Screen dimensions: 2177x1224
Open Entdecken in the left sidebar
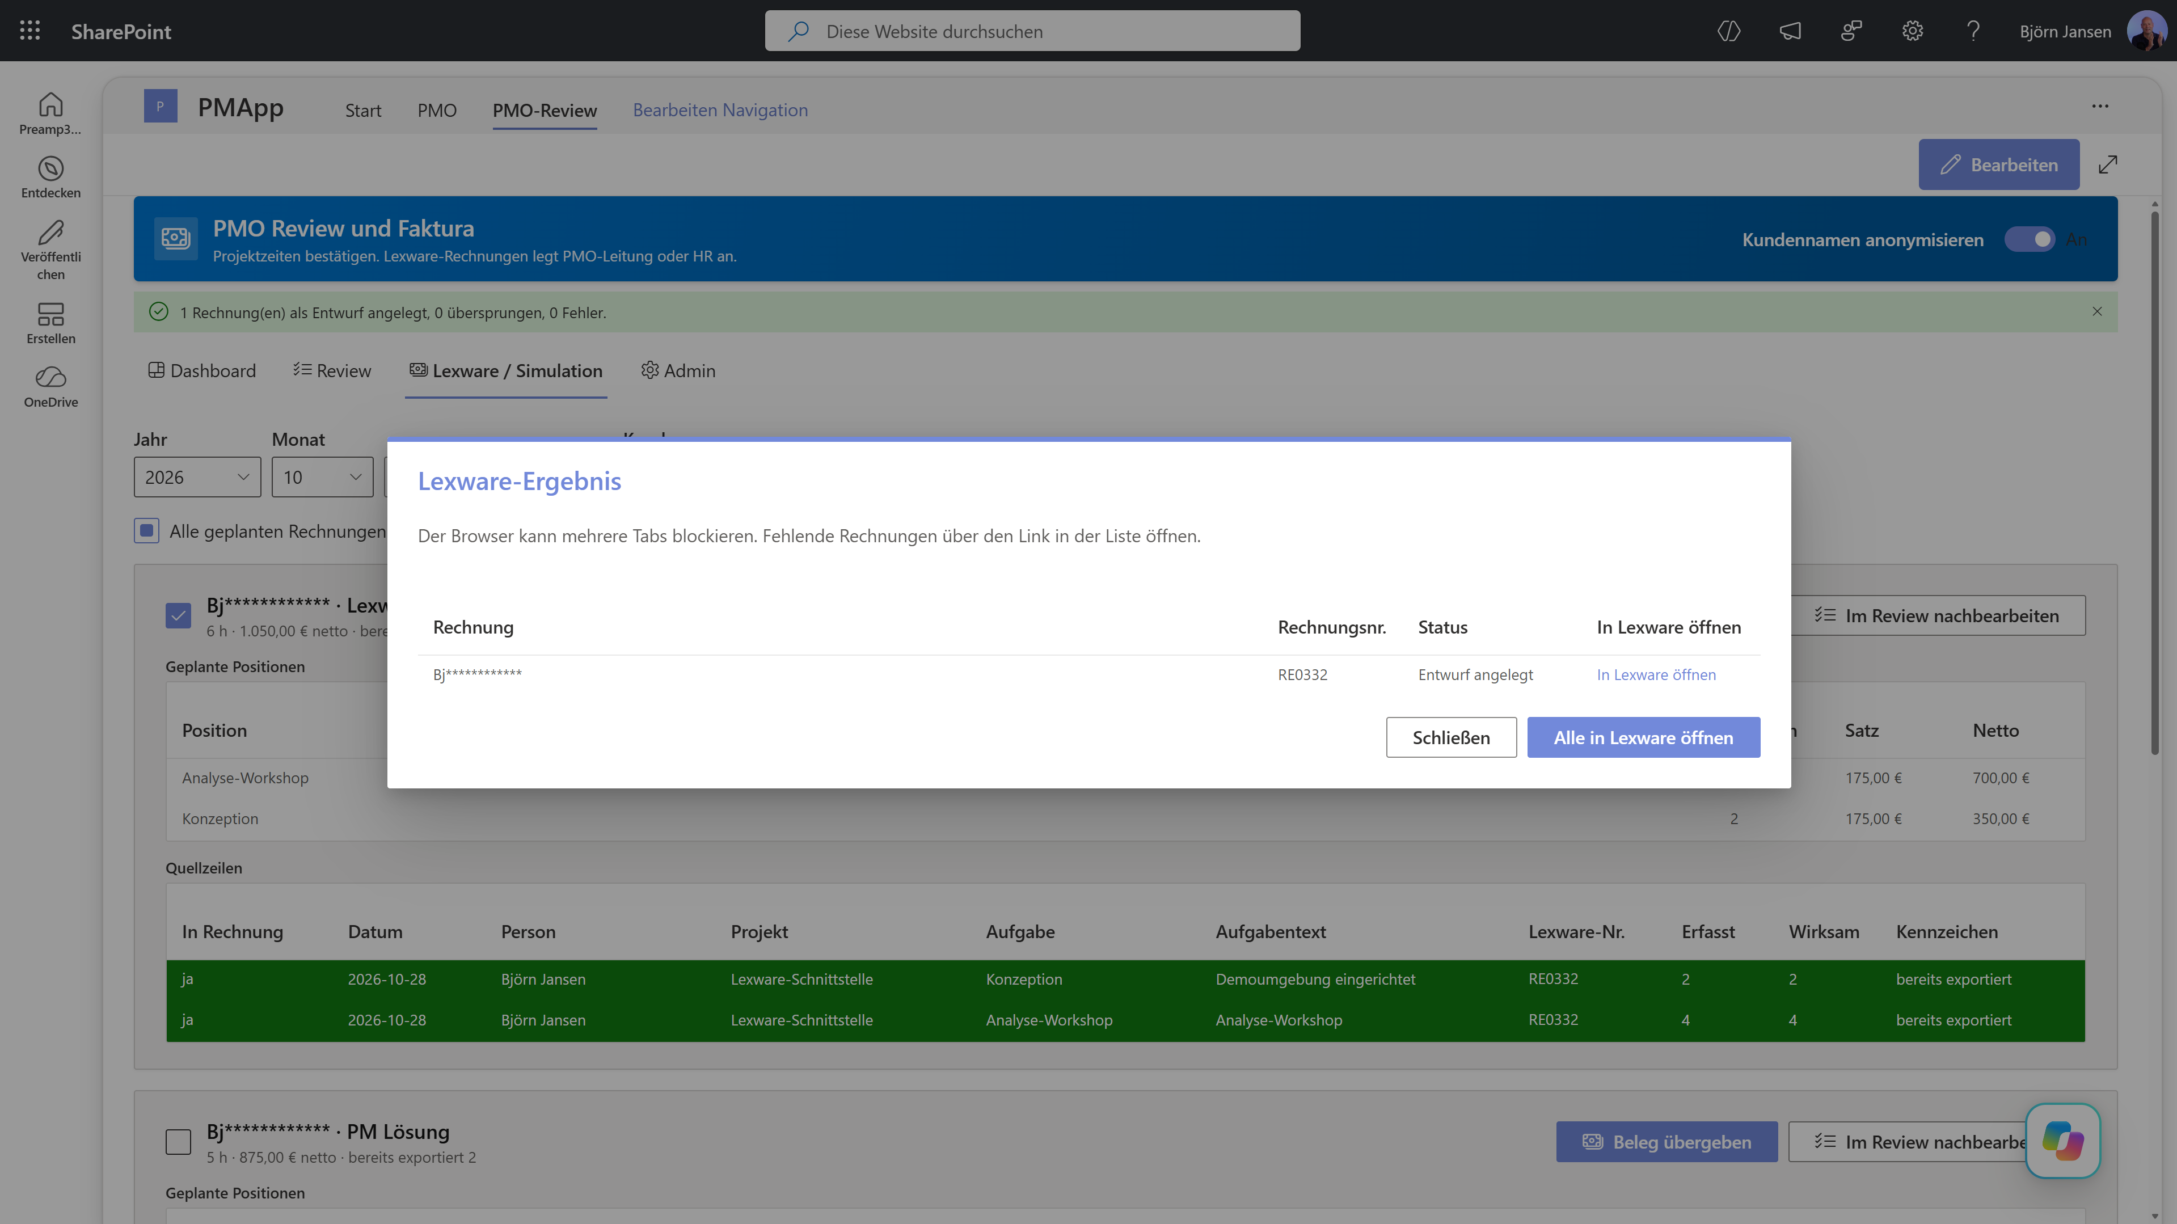click(50, 178)
